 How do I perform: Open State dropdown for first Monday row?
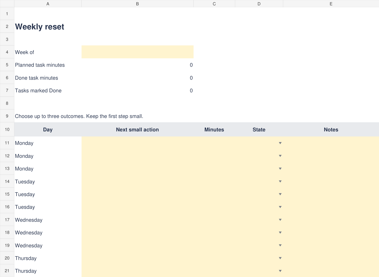click(x=280, y=143)
